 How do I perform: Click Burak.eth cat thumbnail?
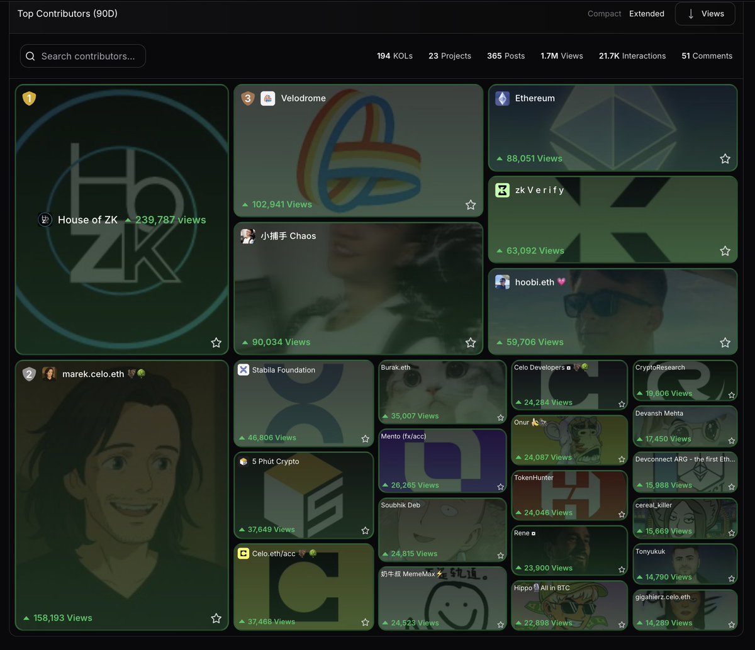(442, 392)
